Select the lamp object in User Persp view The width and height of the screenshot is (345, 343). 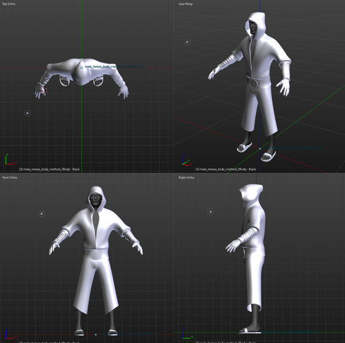coord(187,42)
